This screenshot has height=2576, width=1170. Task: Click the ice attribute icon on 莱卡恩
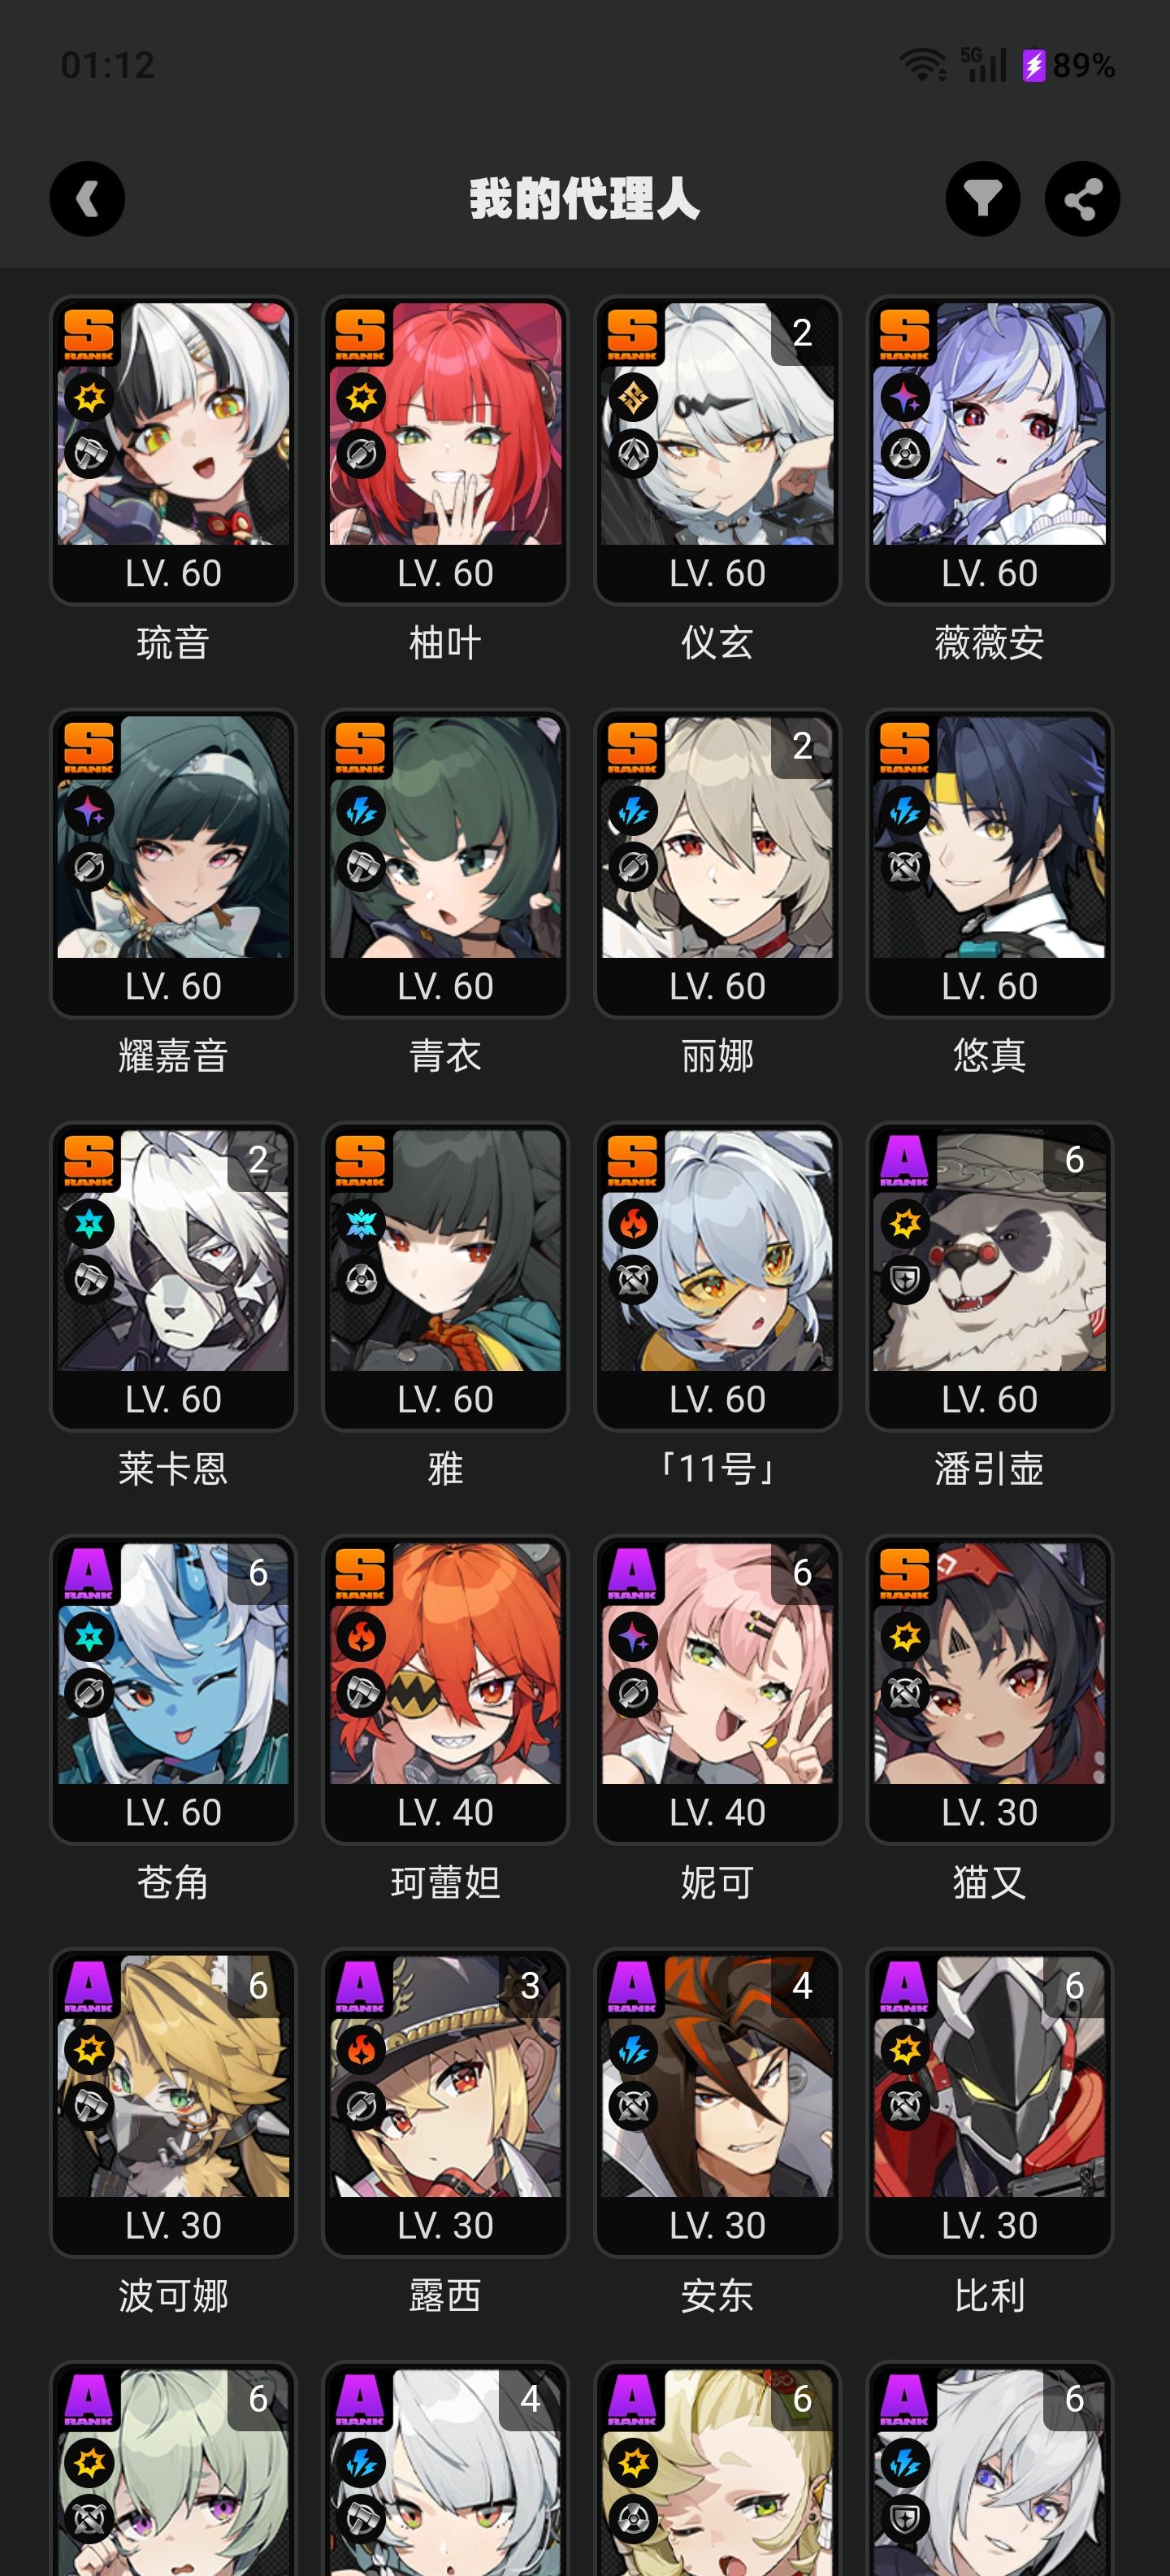coord(90,1224)
